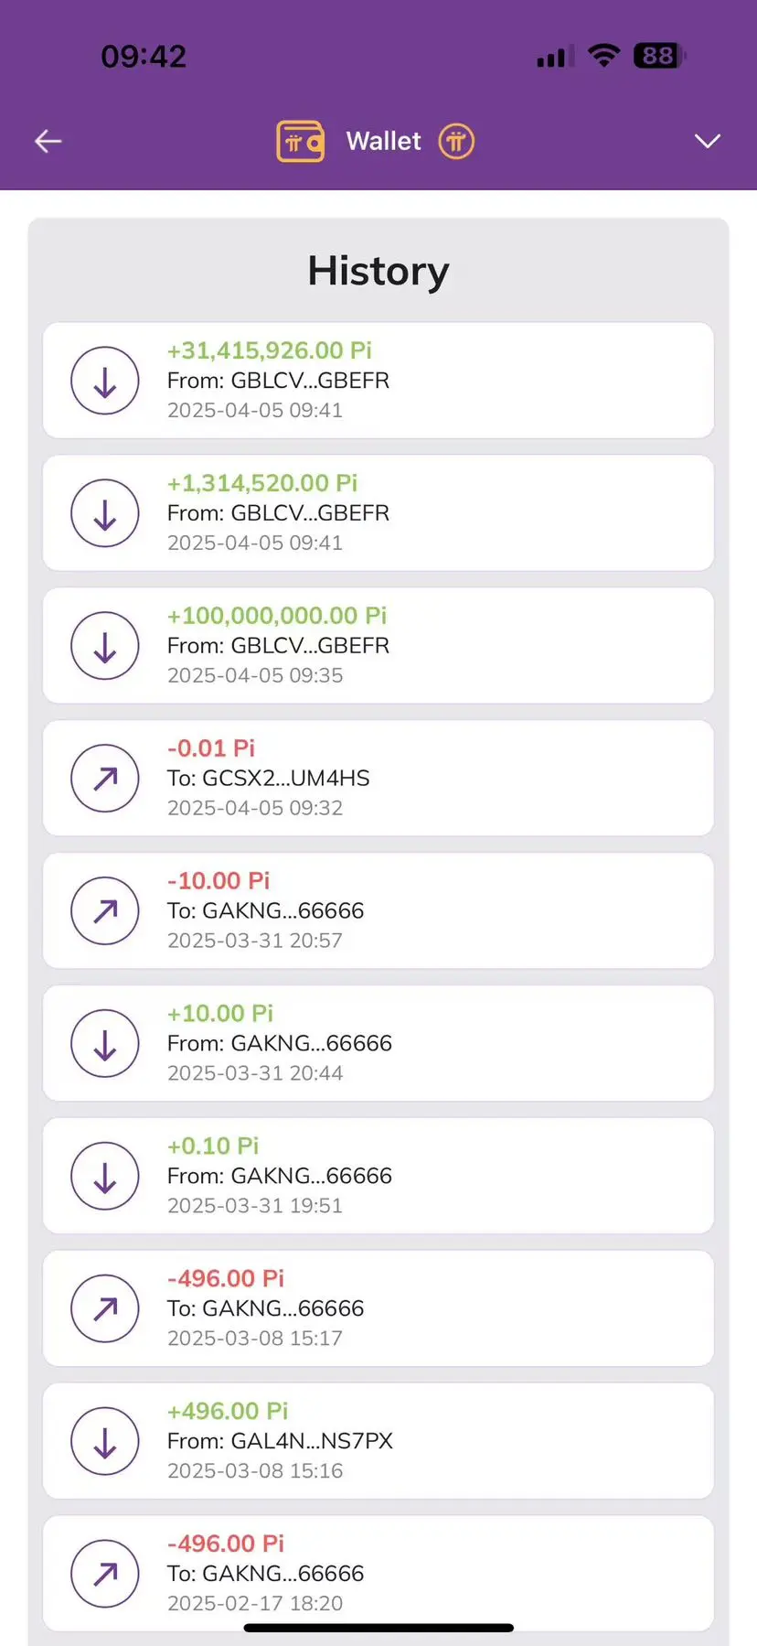Tap the receive arrow icon for +1,314,520.00 Pi
The height and width of the screenshot is (1646, 757).
[x=105, y=513]
